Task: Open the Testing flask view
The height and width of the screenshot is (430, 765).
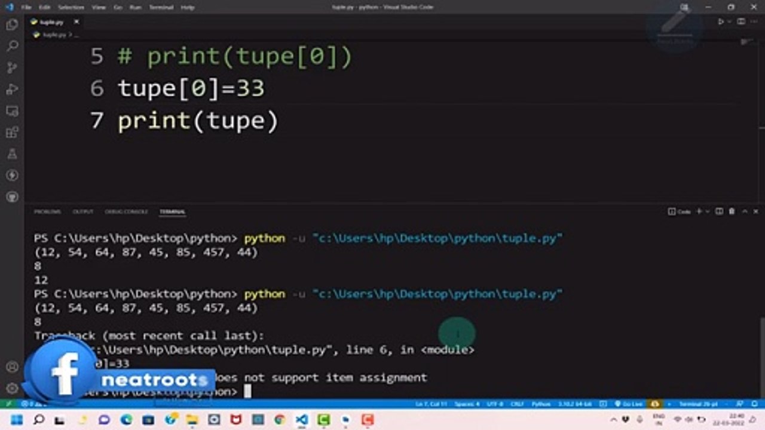Action: [x=11, y=153]
